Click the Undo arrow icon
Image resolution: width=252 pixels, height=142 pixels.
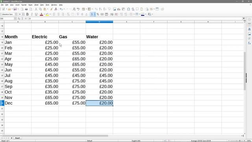click(61, 9)
